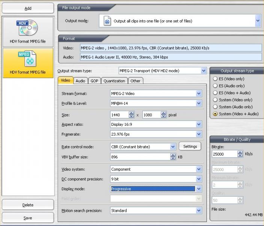Adjust the VBV buffer size spinner
The image size is (264, 226).
coord(173,157)
